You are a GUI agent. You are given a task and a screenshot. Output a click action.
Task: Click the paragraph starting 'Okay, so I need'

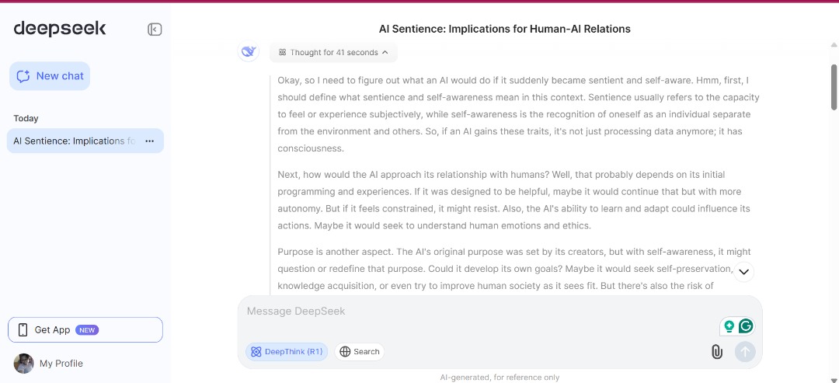point(518,114)
